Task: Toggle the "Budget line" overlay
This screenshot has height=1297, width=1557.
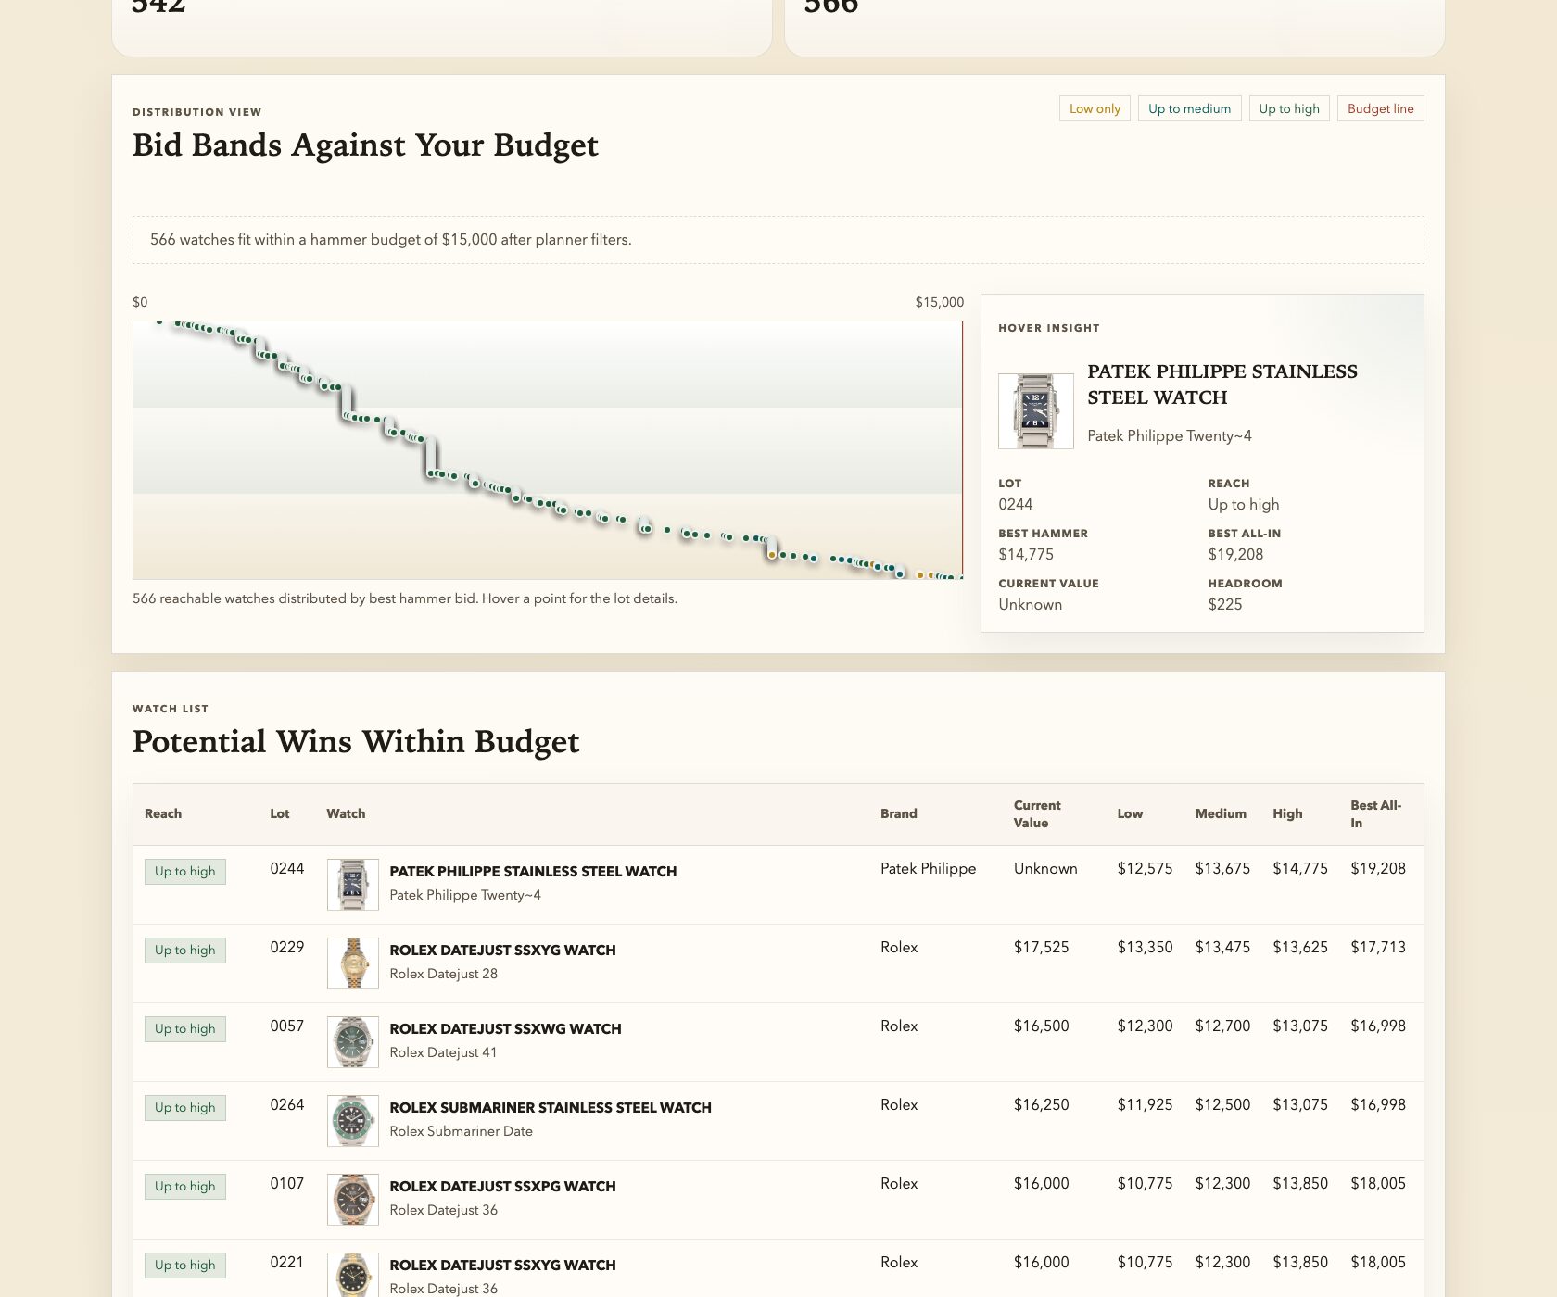Action: click(x=1380, y=108)
